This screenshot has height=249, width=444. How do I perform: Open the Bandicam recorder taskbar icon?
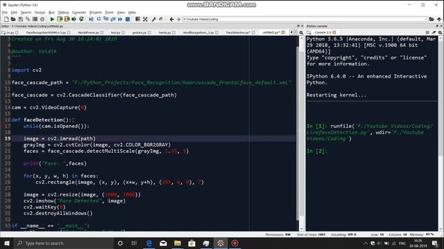click(x=234, y=243)
